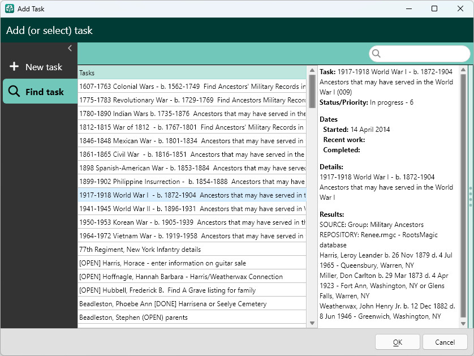The image size is (474, 356).
Task: Select the 1941-1945 World War II task
Action: [x=192, y=209]
